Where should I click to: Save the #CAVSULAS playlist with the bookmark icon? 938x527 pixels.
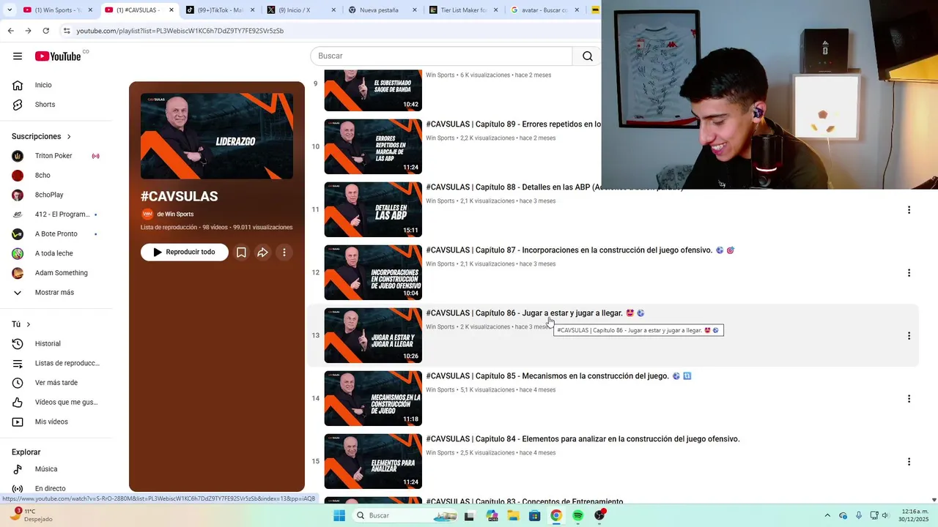(241, 252)
